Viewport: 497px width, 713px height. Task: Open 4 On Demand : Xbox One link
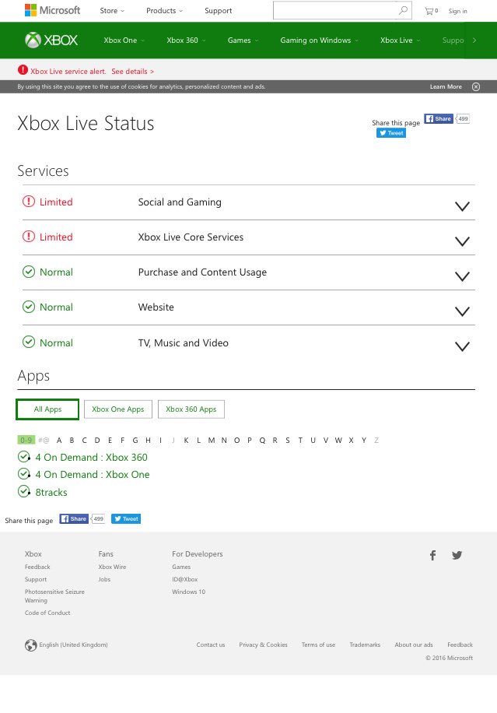(x=93, y=474)
